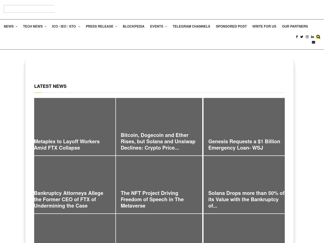Expand the TECH NEWS dropdown menu
The width and height of the screenshot is (324, 243).
click(x=35, y=26)
